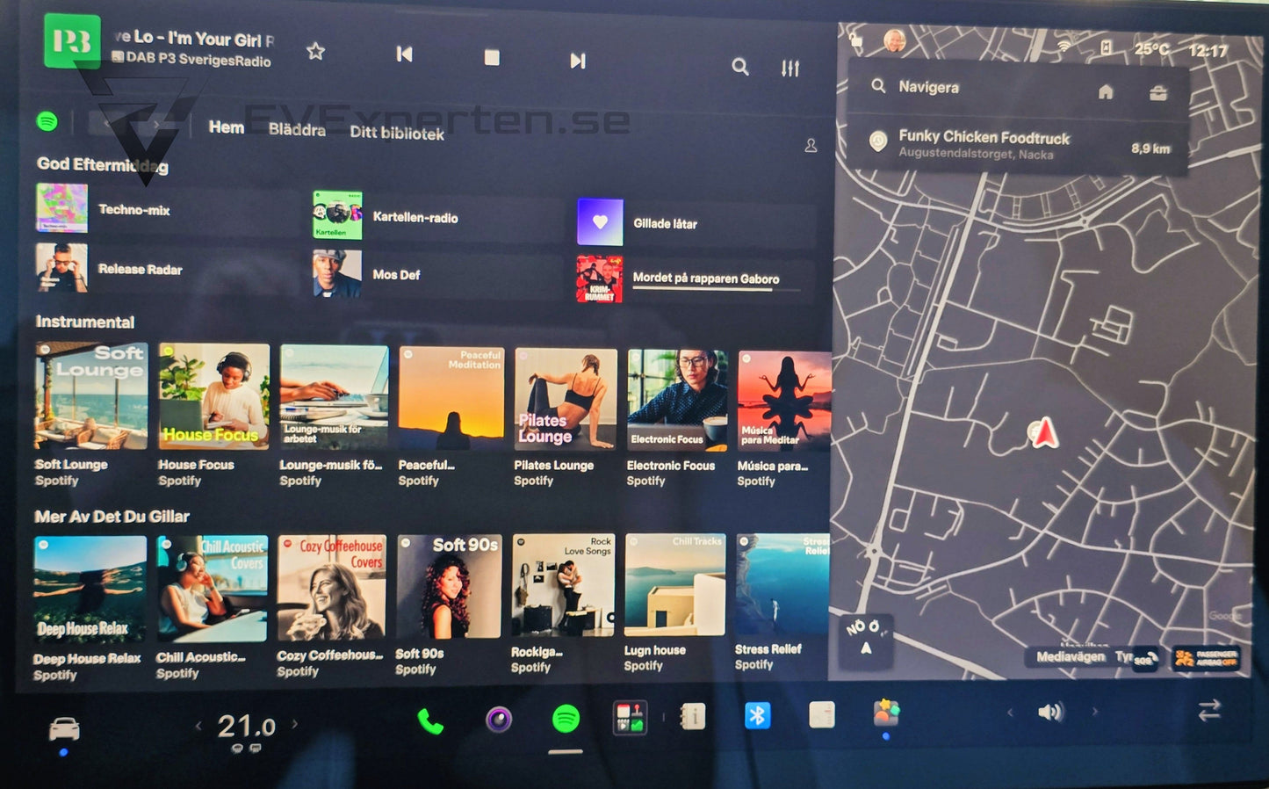The width and height of the screenshot is (1269, 789).
Task: Open the Peaceful Meditation playlist cover
Action: (451, 398)
